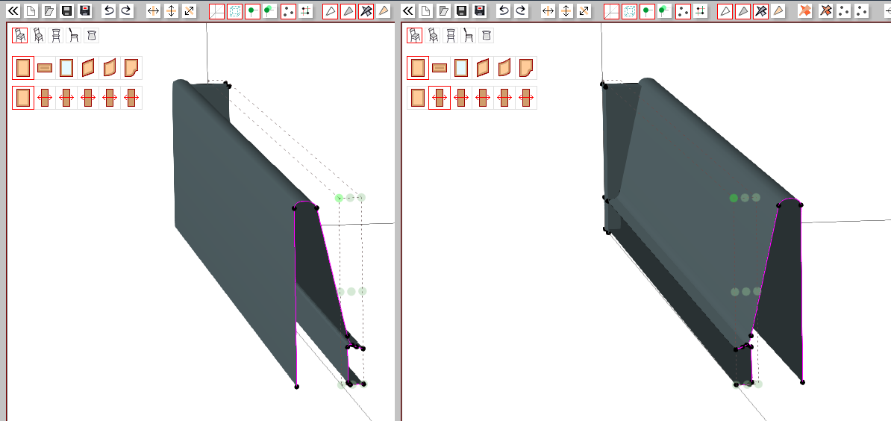Click orange crossed-out triangle icon, right window

pyautogui.click(x=825, y=10)
